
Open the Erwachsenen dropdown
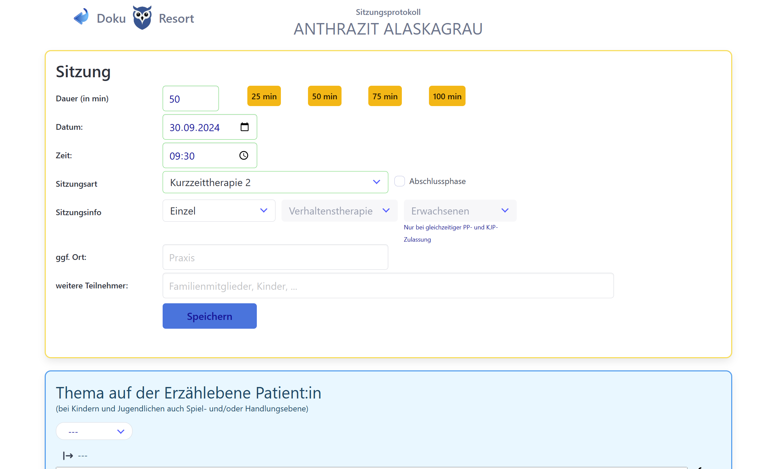click(460, 211)
